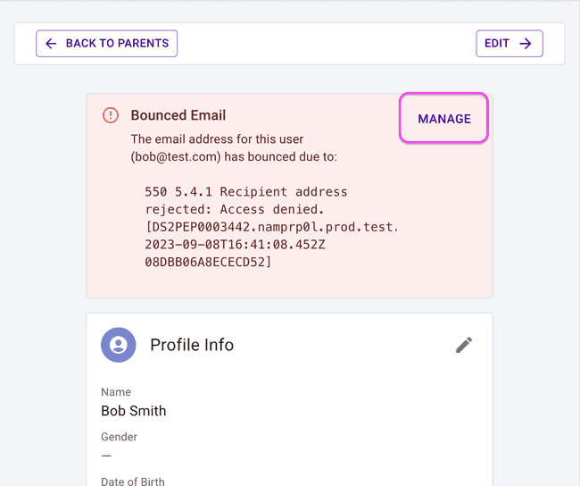Image resolution: width=580 pixels, height=486 pixels.
Task: Click the Gender field label
Action: 119,437
